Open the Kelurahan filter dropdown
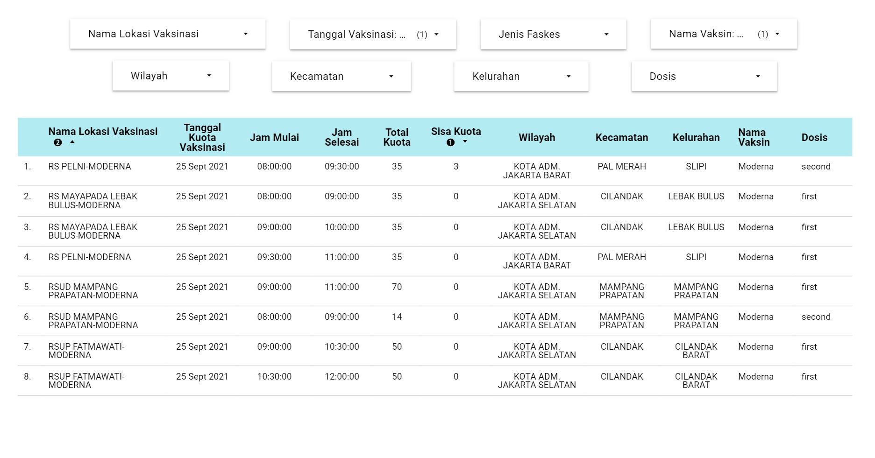 [x=521, y=77]
